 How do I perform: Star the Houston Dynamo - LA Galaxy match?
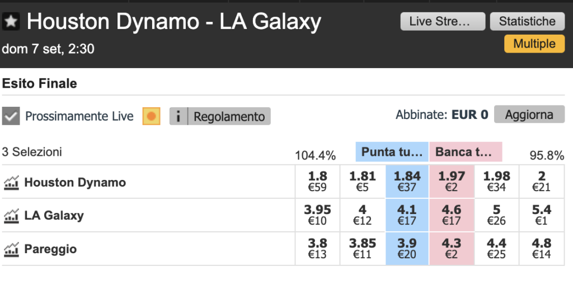pos(11,22)
